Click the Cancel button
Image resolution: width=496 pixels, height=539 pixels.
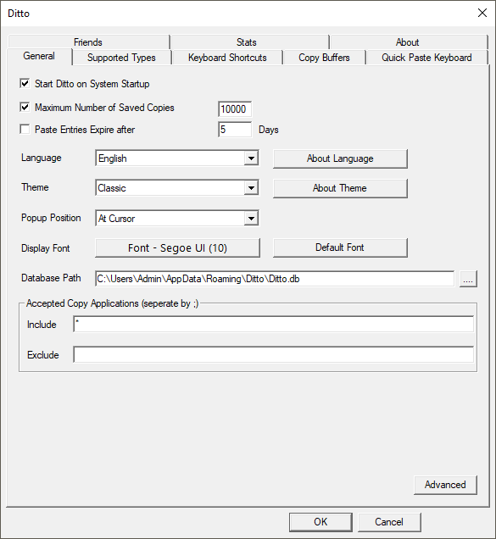tap(389, 522)
